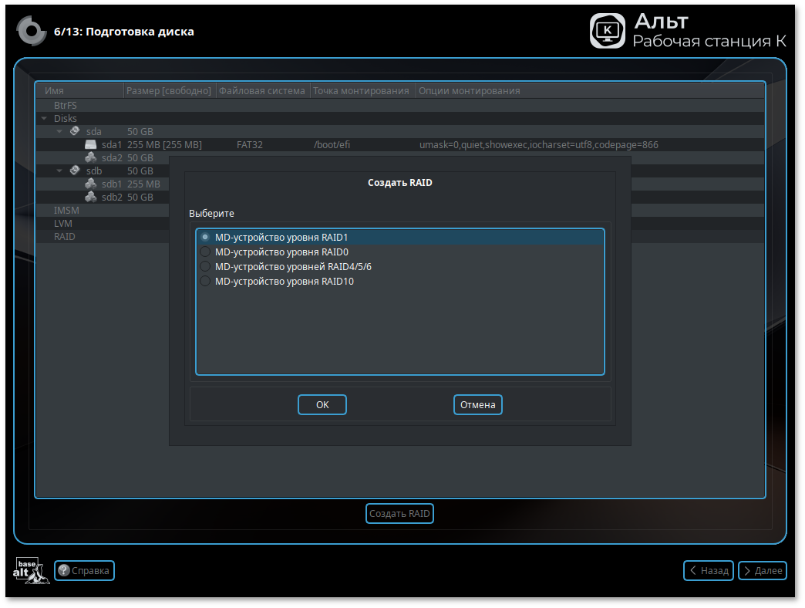Sort by the Имя column header
This screenshot has width=805, height=608.
(x=79, y=91)
